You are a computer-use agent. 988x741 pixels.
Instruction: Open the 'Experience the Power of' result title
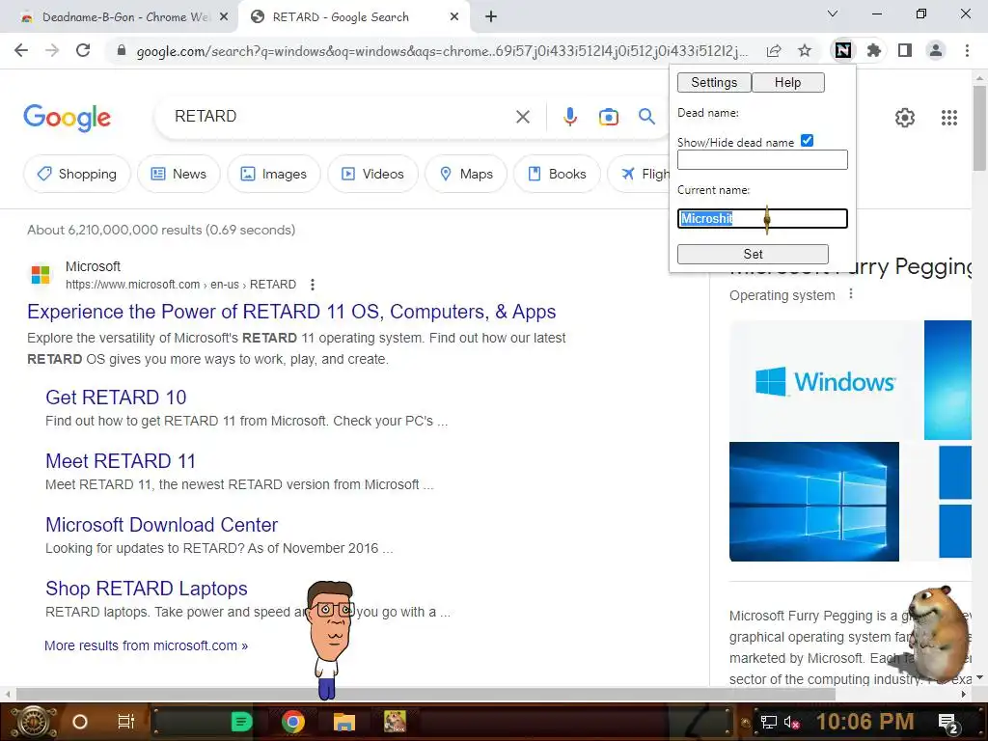pyautogui.click(x=291, y=312)
